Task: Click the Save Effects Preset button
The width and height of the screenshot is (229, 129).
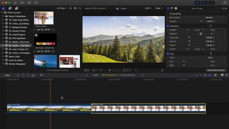Action: pos(216,70)
